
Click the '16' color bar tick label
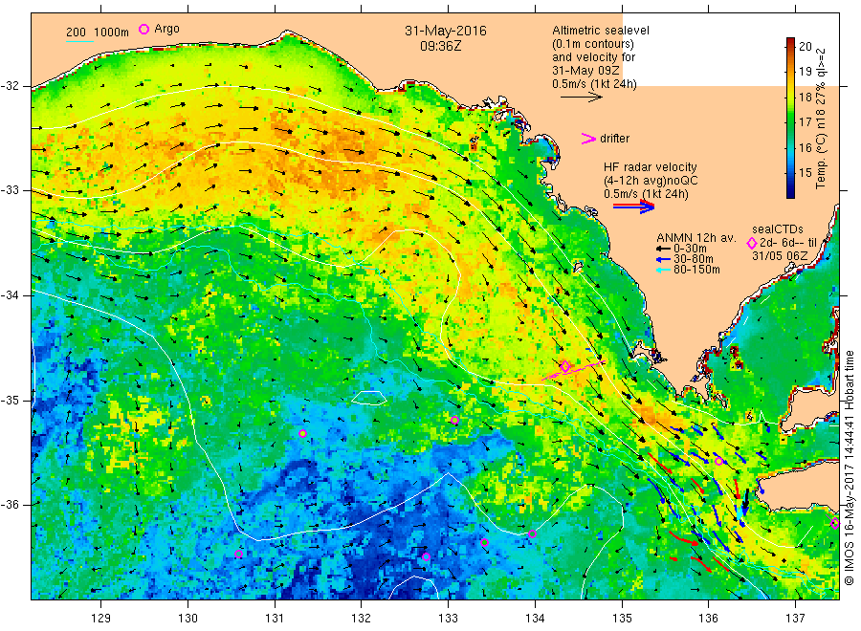coord(805,147)
